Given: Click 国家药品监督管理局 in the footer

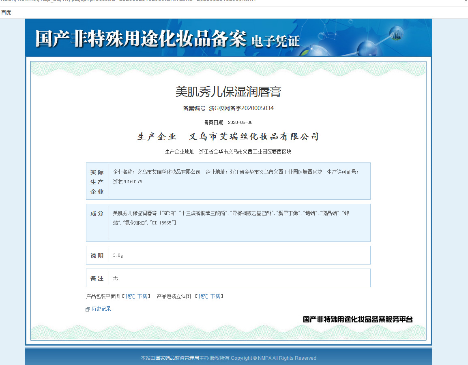Looking at the screenshot, I should point(177,358).
